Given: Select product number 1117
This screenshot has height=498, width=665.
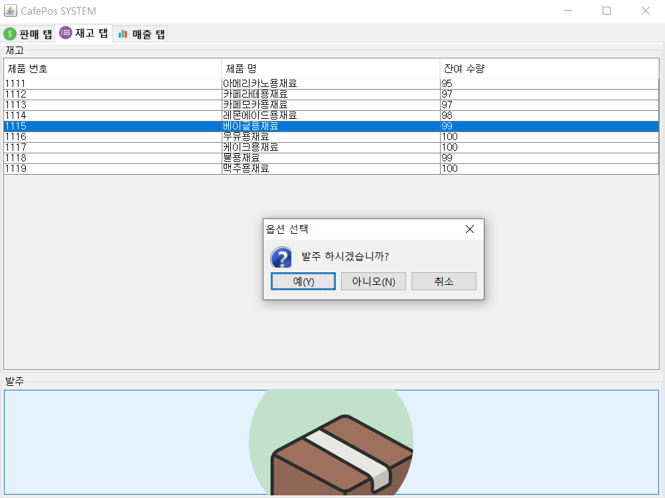Looking at the screenshot, I should [x=113, y=147].
